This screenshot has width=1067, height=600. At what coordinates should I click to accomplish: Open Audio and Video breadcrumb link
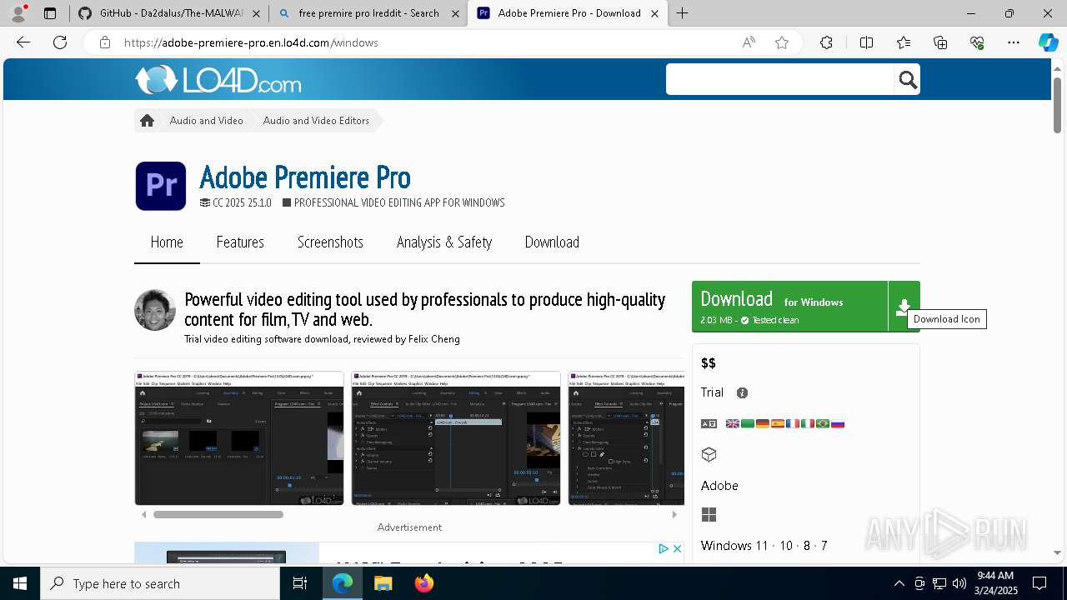pos(207,121)
